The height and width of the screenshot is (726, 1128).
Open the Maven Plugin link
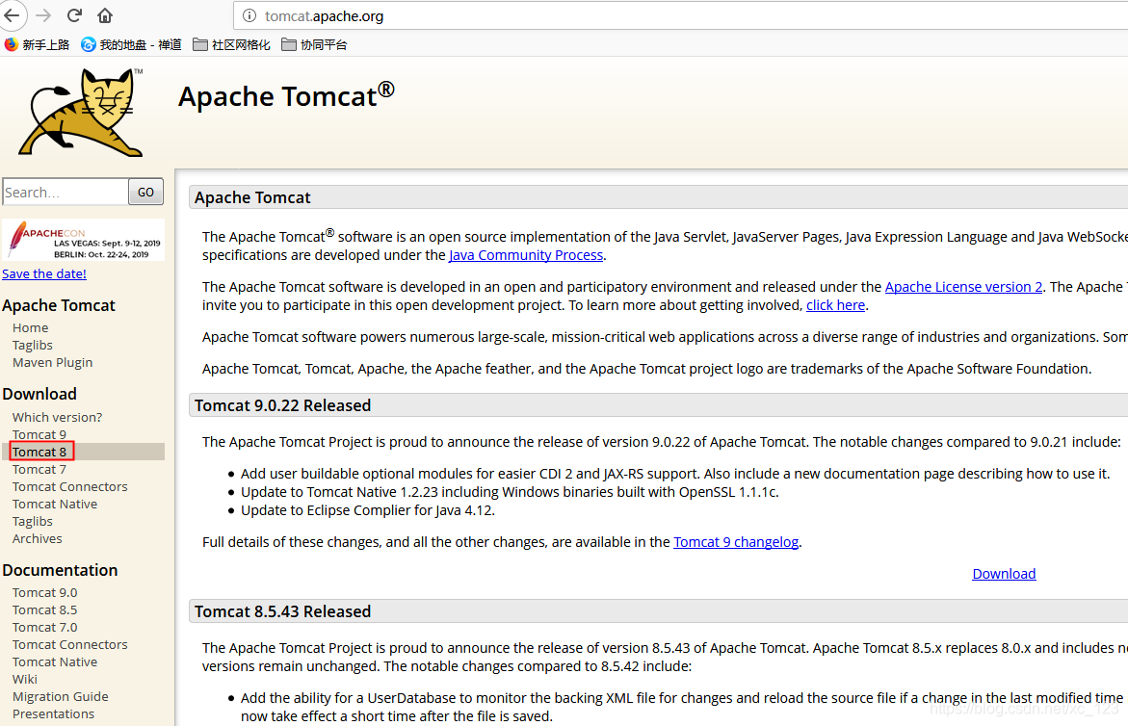(x=53, y=362)
